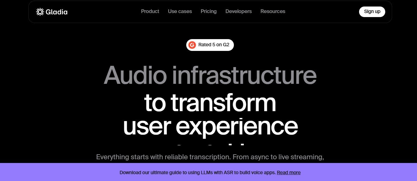Click the Audio infrastructure headline
417x181 pixels.
pyautogui.click(x=211, y=75)
